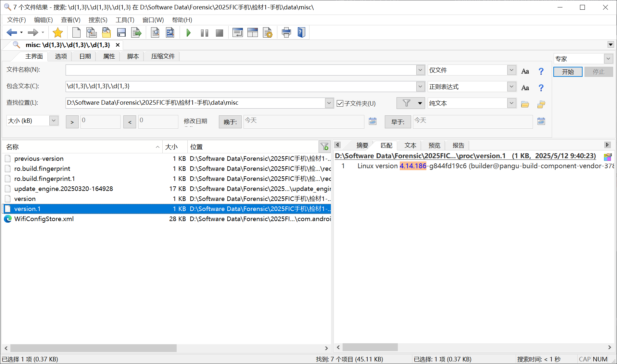Select WifiConfigStore.xml in results list

click(44, 219)
